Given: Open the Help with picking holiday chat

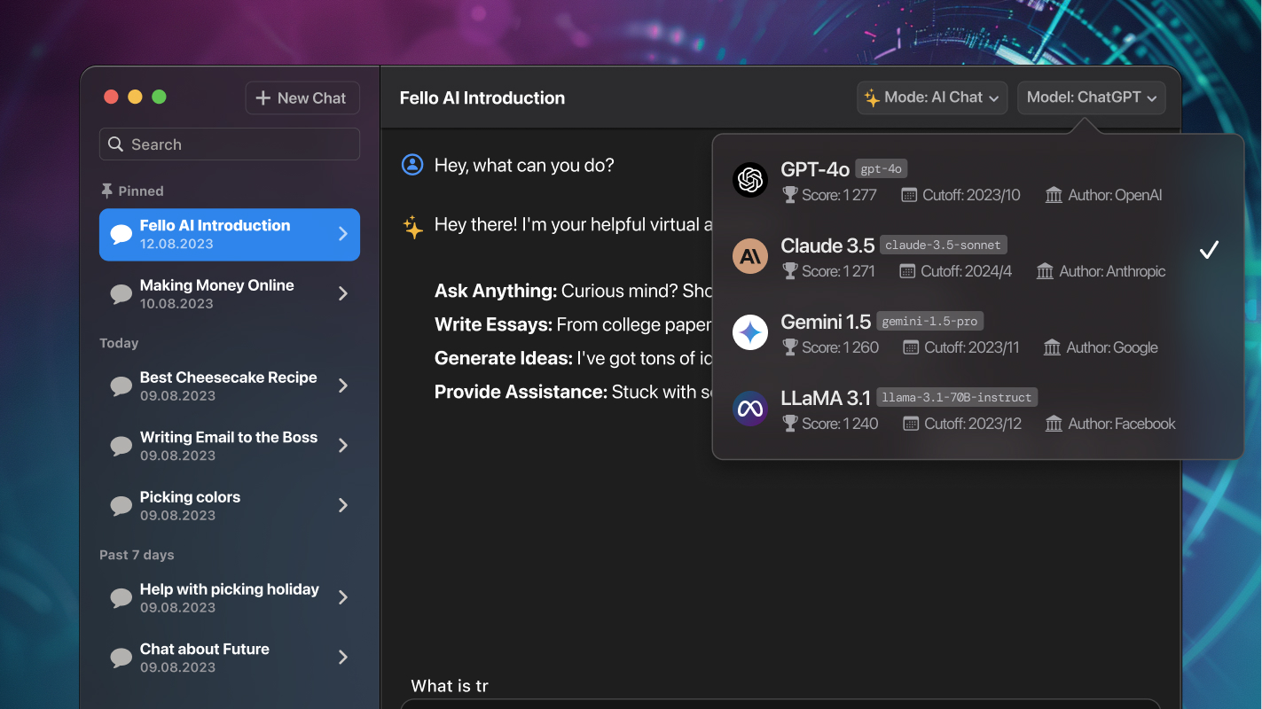Looking at the screenshot, I should (x=229, y=598).
